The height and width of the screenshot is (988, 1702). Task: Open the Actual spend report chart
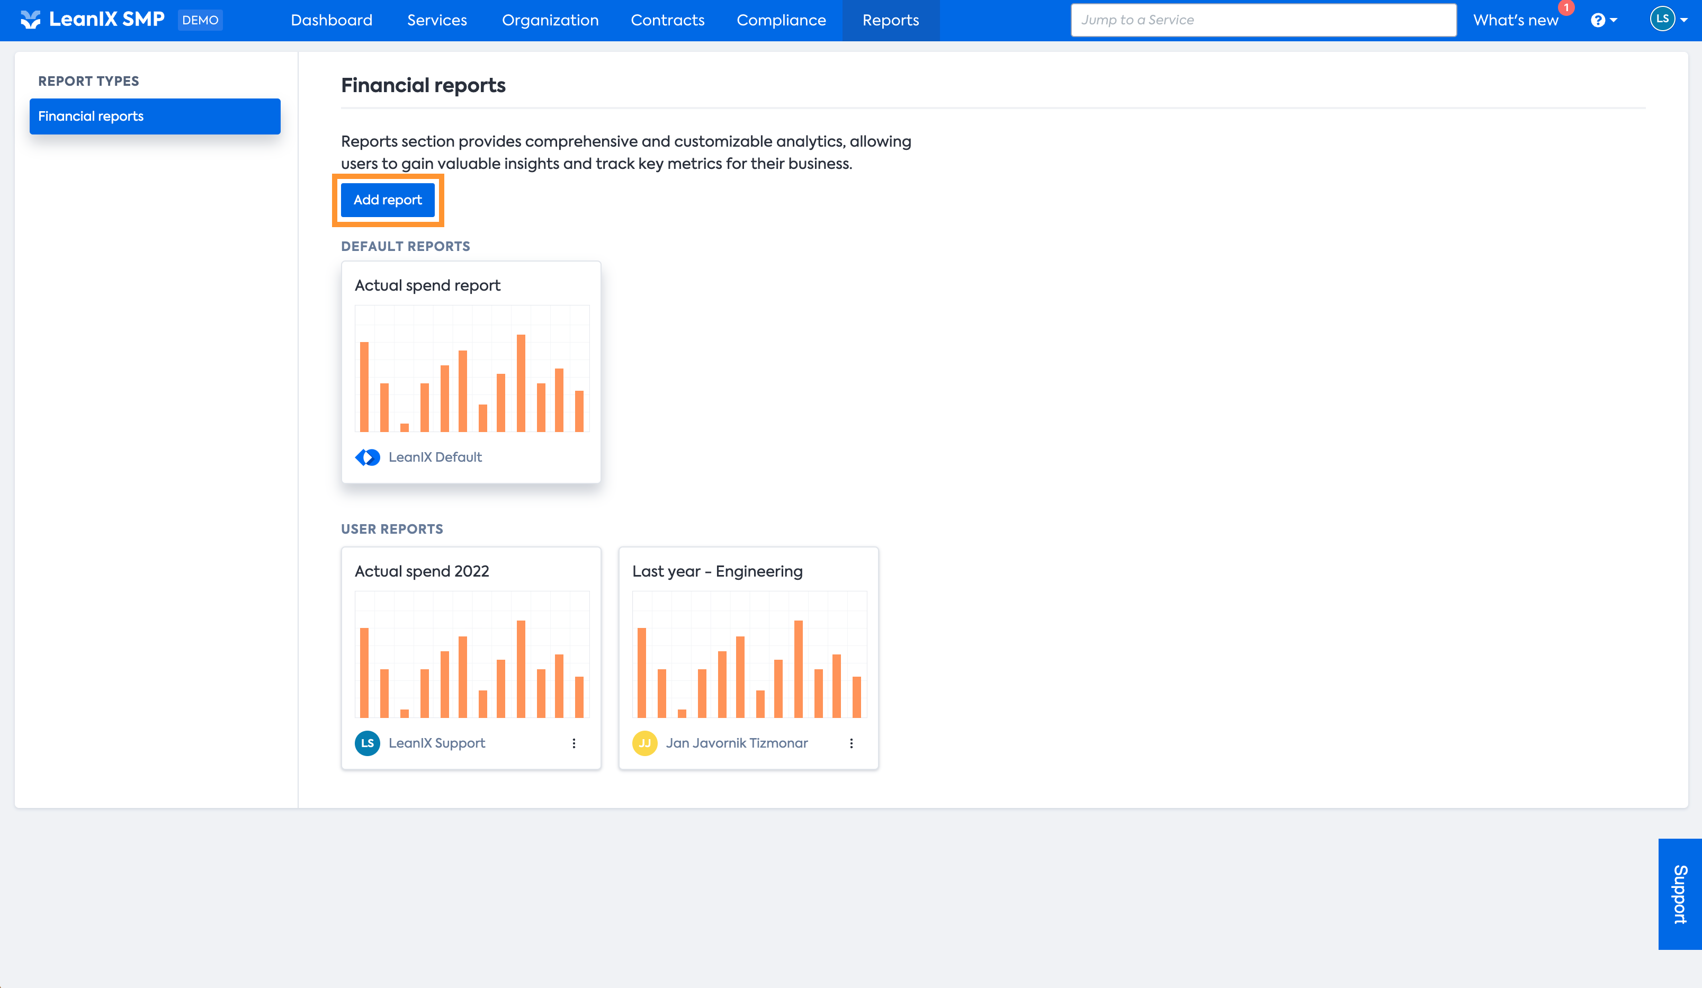tap(471, 368)
